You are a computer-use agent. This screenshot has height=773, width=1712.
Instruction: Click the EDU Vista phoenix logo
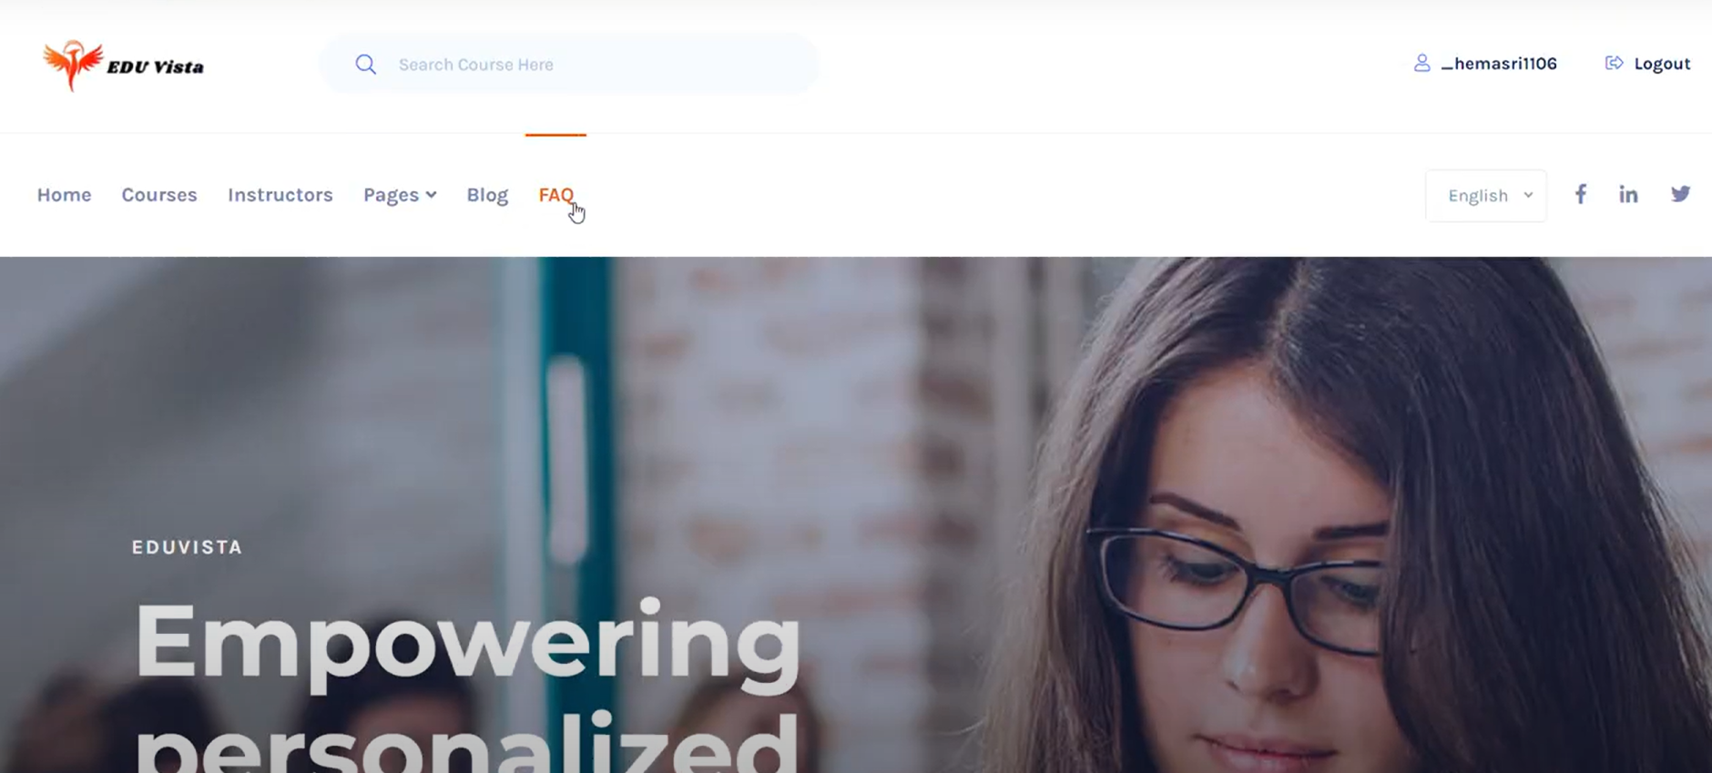pyautogui.click(x=73, y=65)
